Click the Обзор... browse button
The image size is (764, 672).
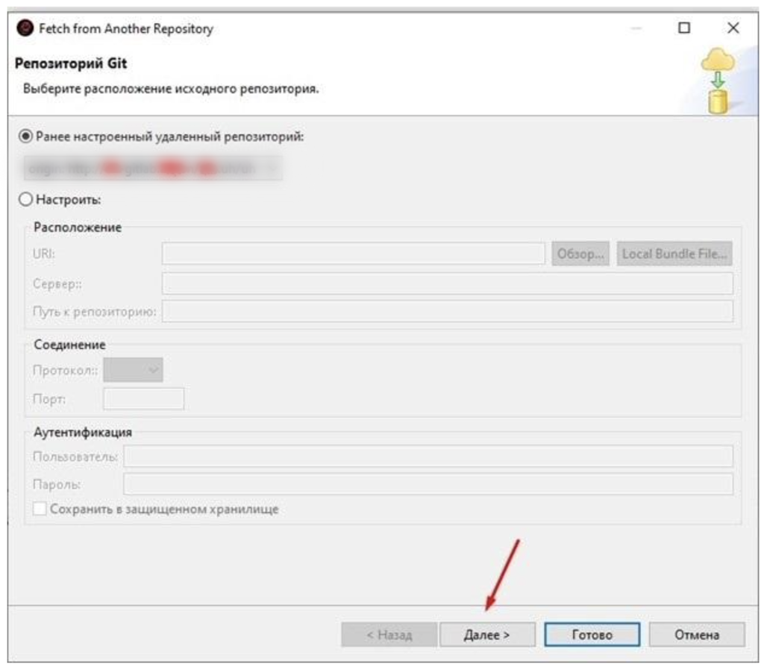coord(581,254)
